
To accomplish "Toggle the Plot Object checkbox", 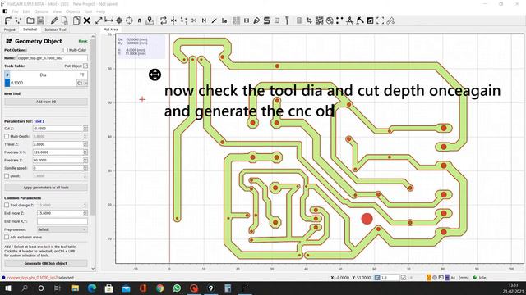I will pos(85,66).
